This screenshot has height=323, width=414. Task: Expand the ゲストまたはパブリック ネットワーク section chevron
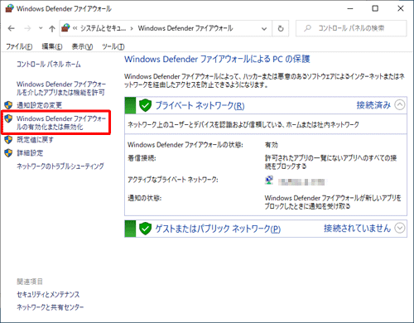[x=400, y=228]
